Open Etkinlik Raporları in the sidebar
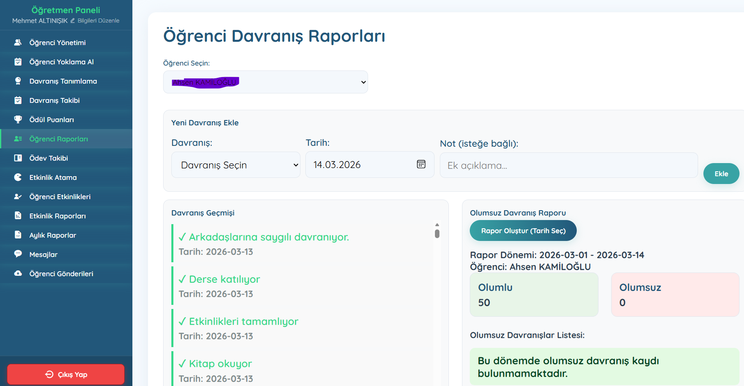Image resolution: width=744 pixels, height=386 pixels. coord(57,216)
